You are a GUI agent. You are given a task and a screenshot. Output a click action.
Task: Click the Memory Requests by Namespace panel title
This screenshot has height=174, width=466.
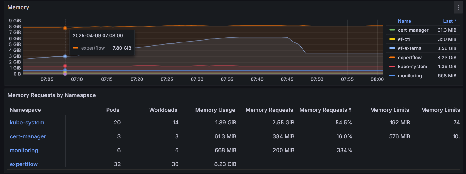point(52,95)
